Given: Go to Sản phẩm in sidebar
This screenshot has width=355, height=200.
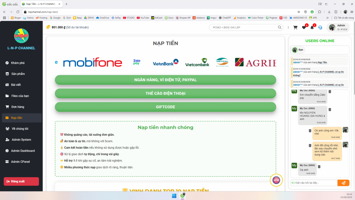Looking at the screenshot, I should click(x=18, y=74).
